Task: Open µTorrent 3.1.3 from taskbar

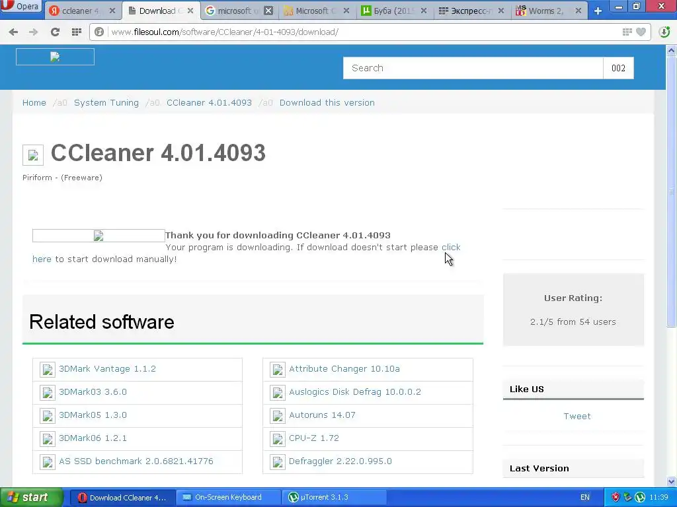Action: point(333,498)
